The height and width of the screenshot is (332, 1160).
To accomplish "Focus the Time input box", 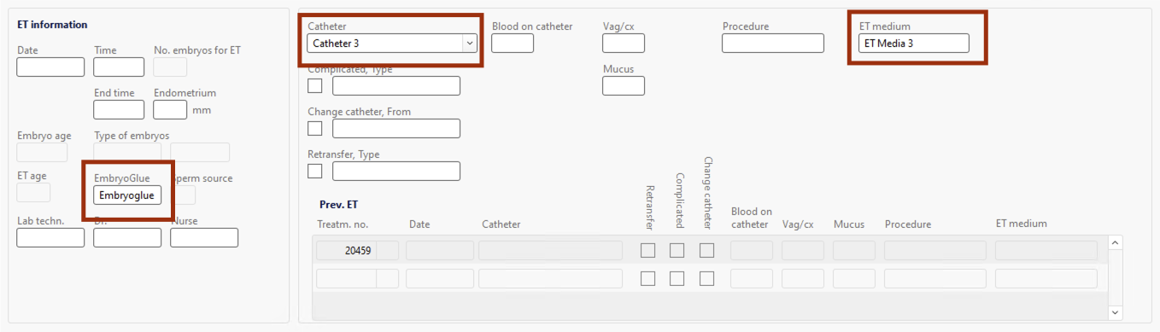I will (x=119, y=67).
